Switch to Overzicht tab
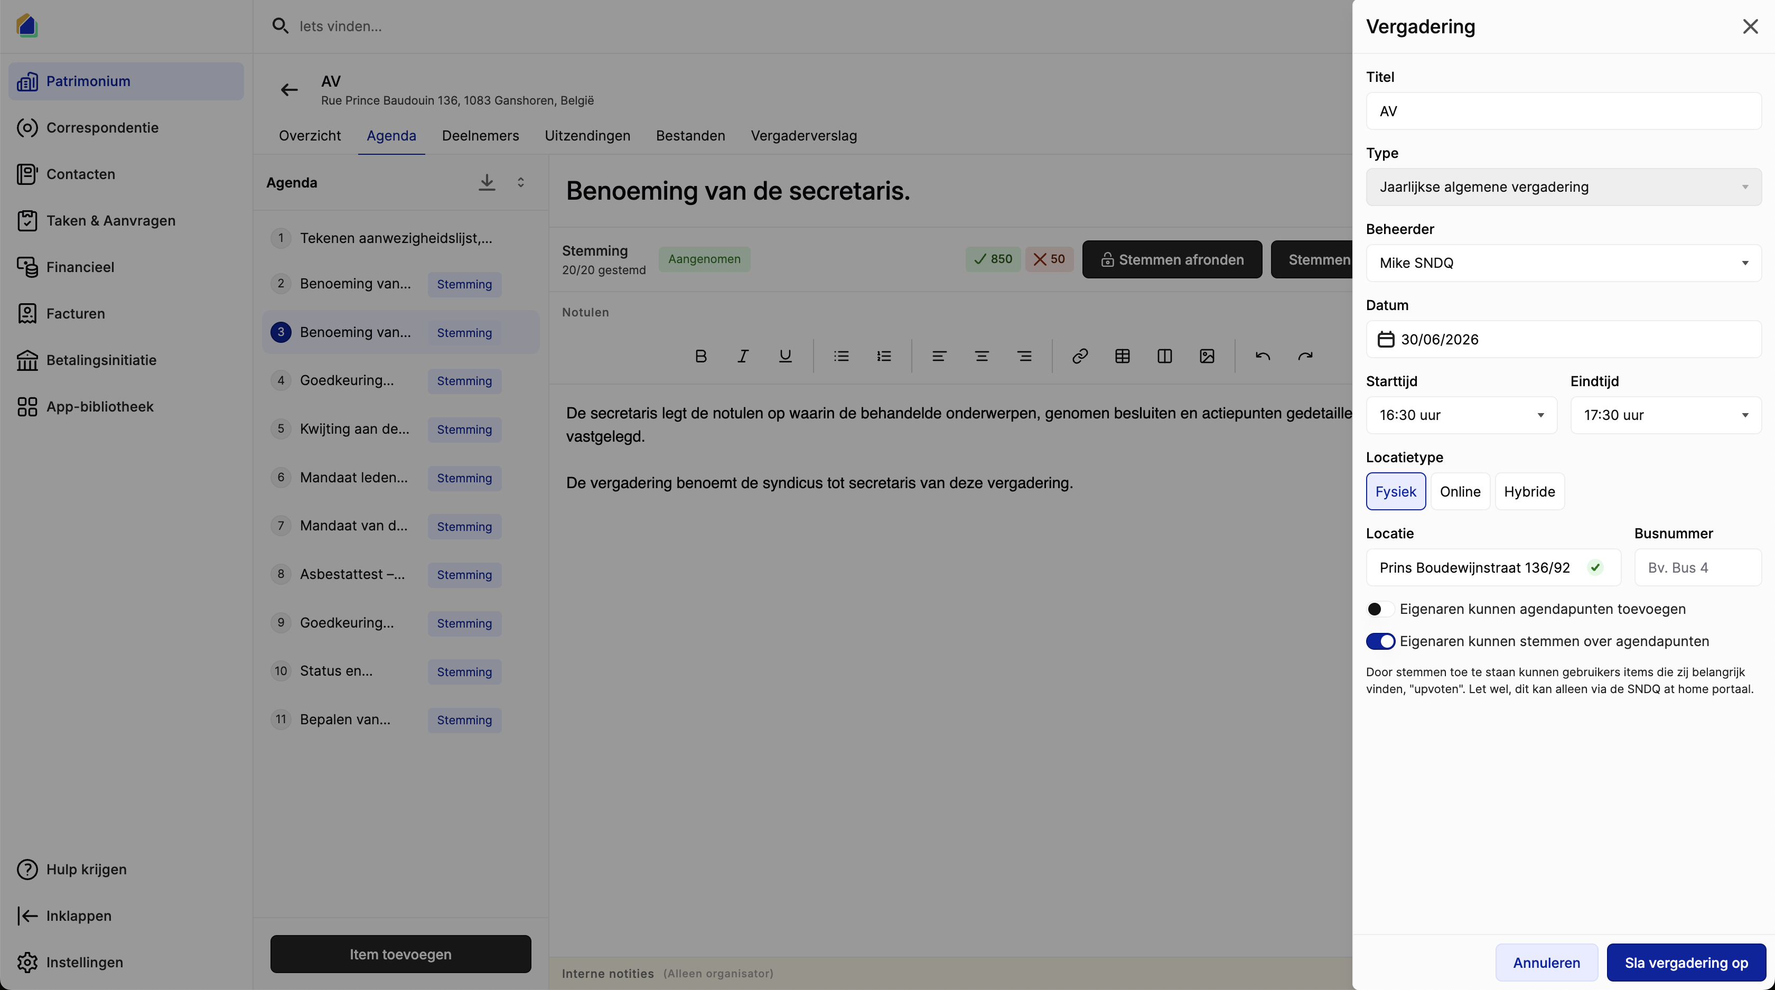Image resolution: width=1775 pixels, height=990 pixels. pos(310,136)
